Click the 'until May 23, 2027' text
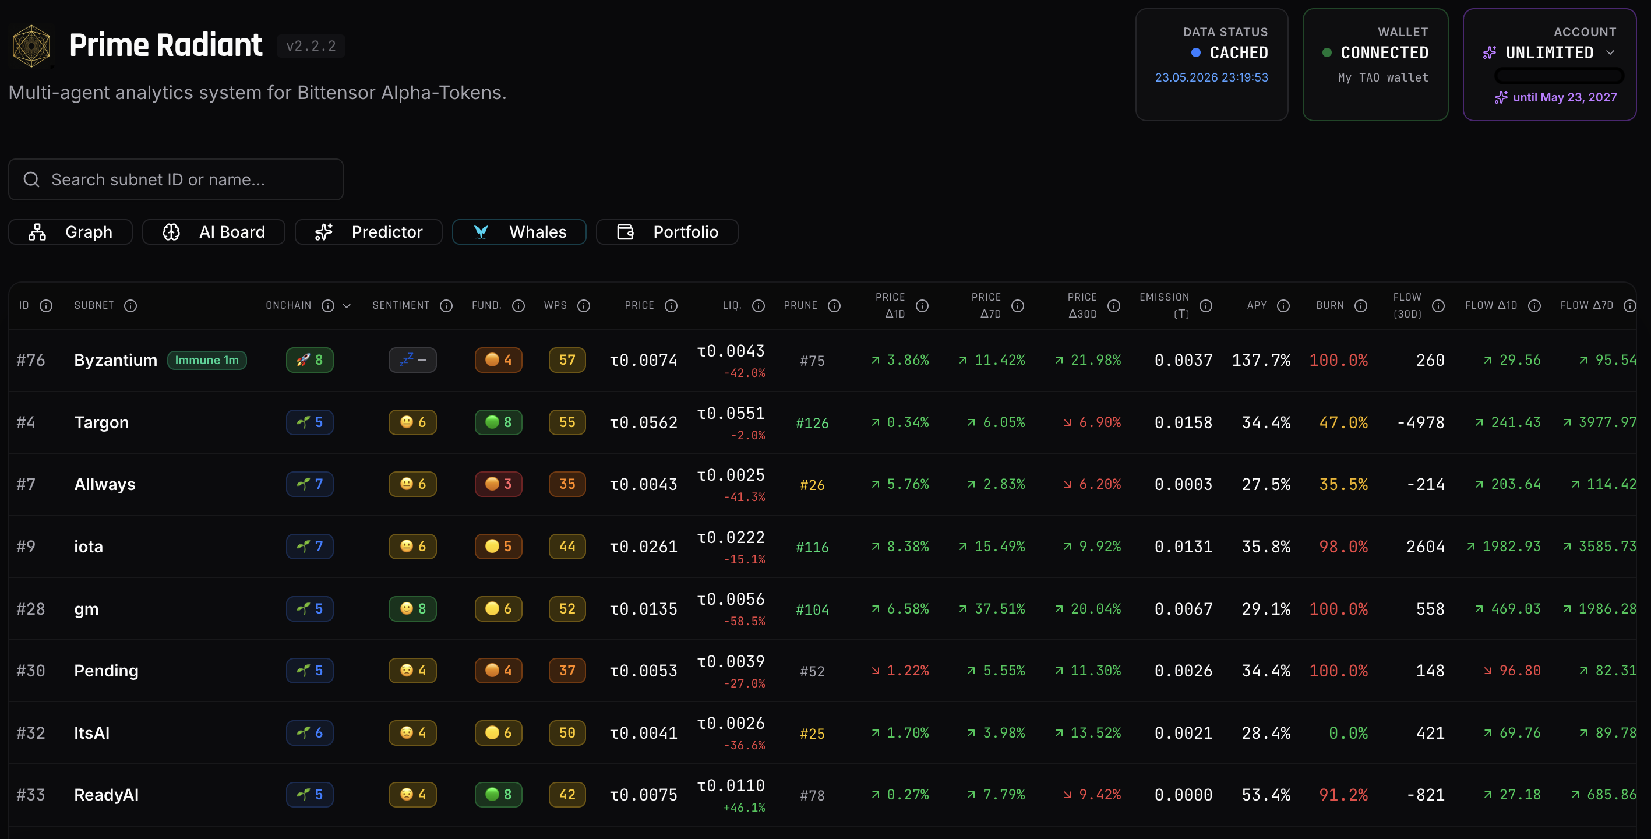 click(x=1564, y=97)
